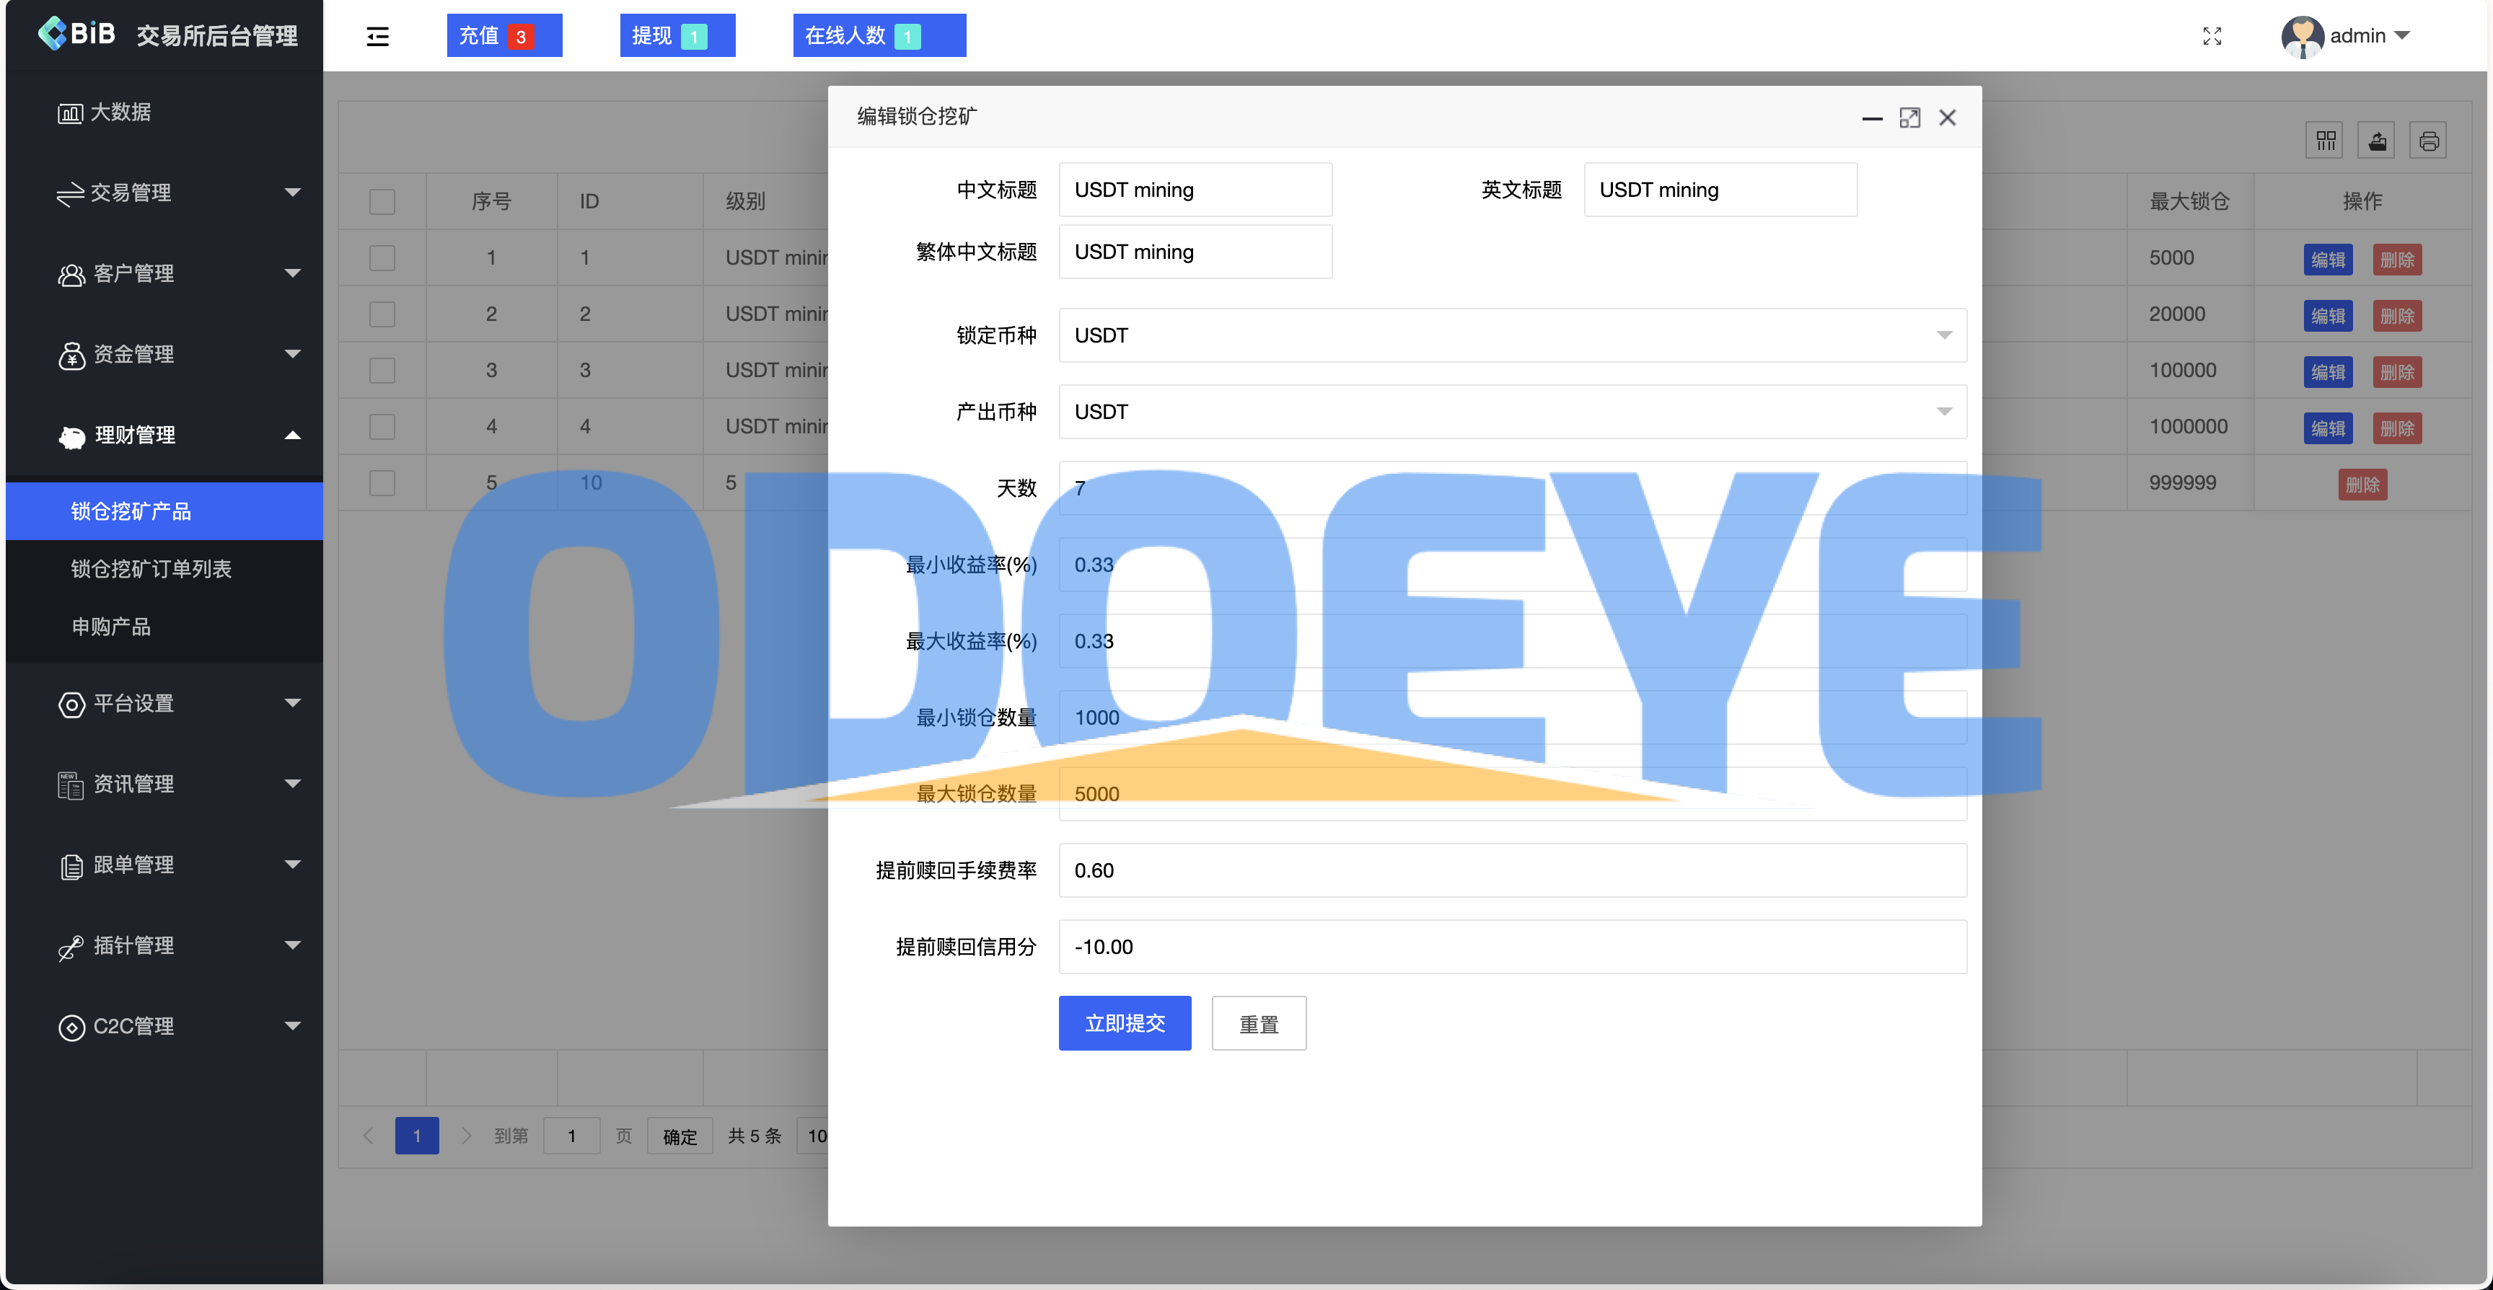Click the go-to page number field

[571, 1136]
